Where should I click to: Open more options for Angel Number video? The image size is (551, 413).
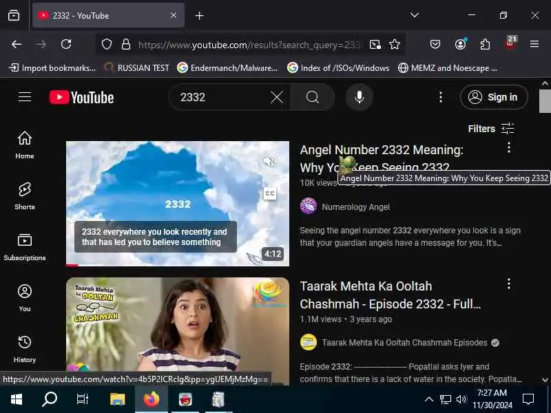[509, 147]
